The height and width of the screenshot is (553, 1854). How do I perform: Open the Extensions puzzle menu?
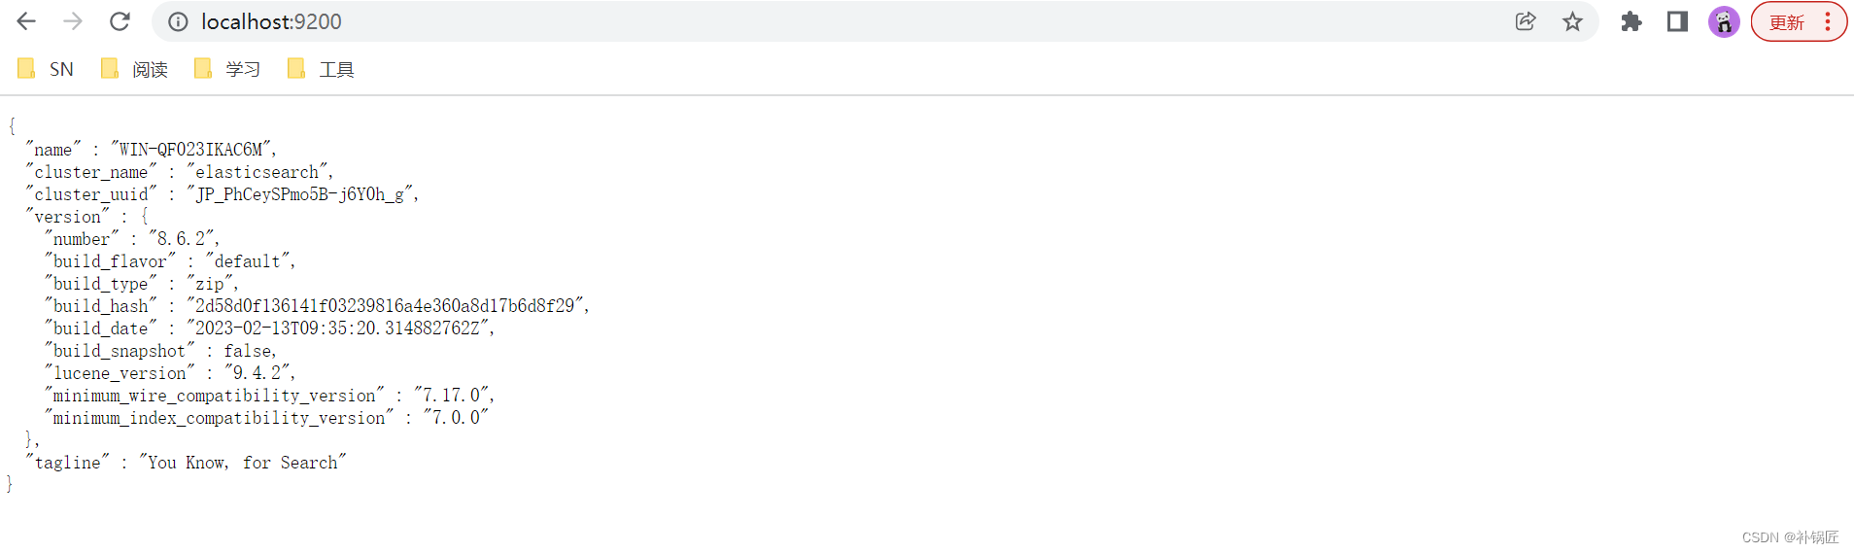tap(1631, 21)
